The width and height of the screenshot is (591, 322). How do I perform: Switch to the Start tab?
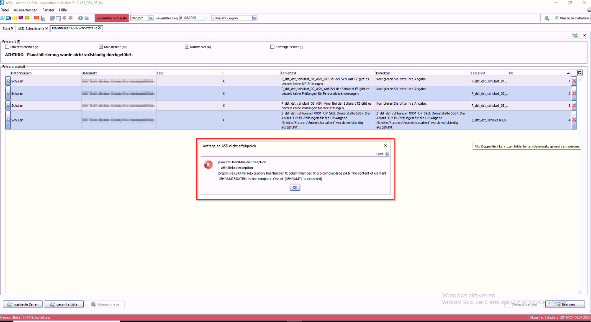point(6,28)
